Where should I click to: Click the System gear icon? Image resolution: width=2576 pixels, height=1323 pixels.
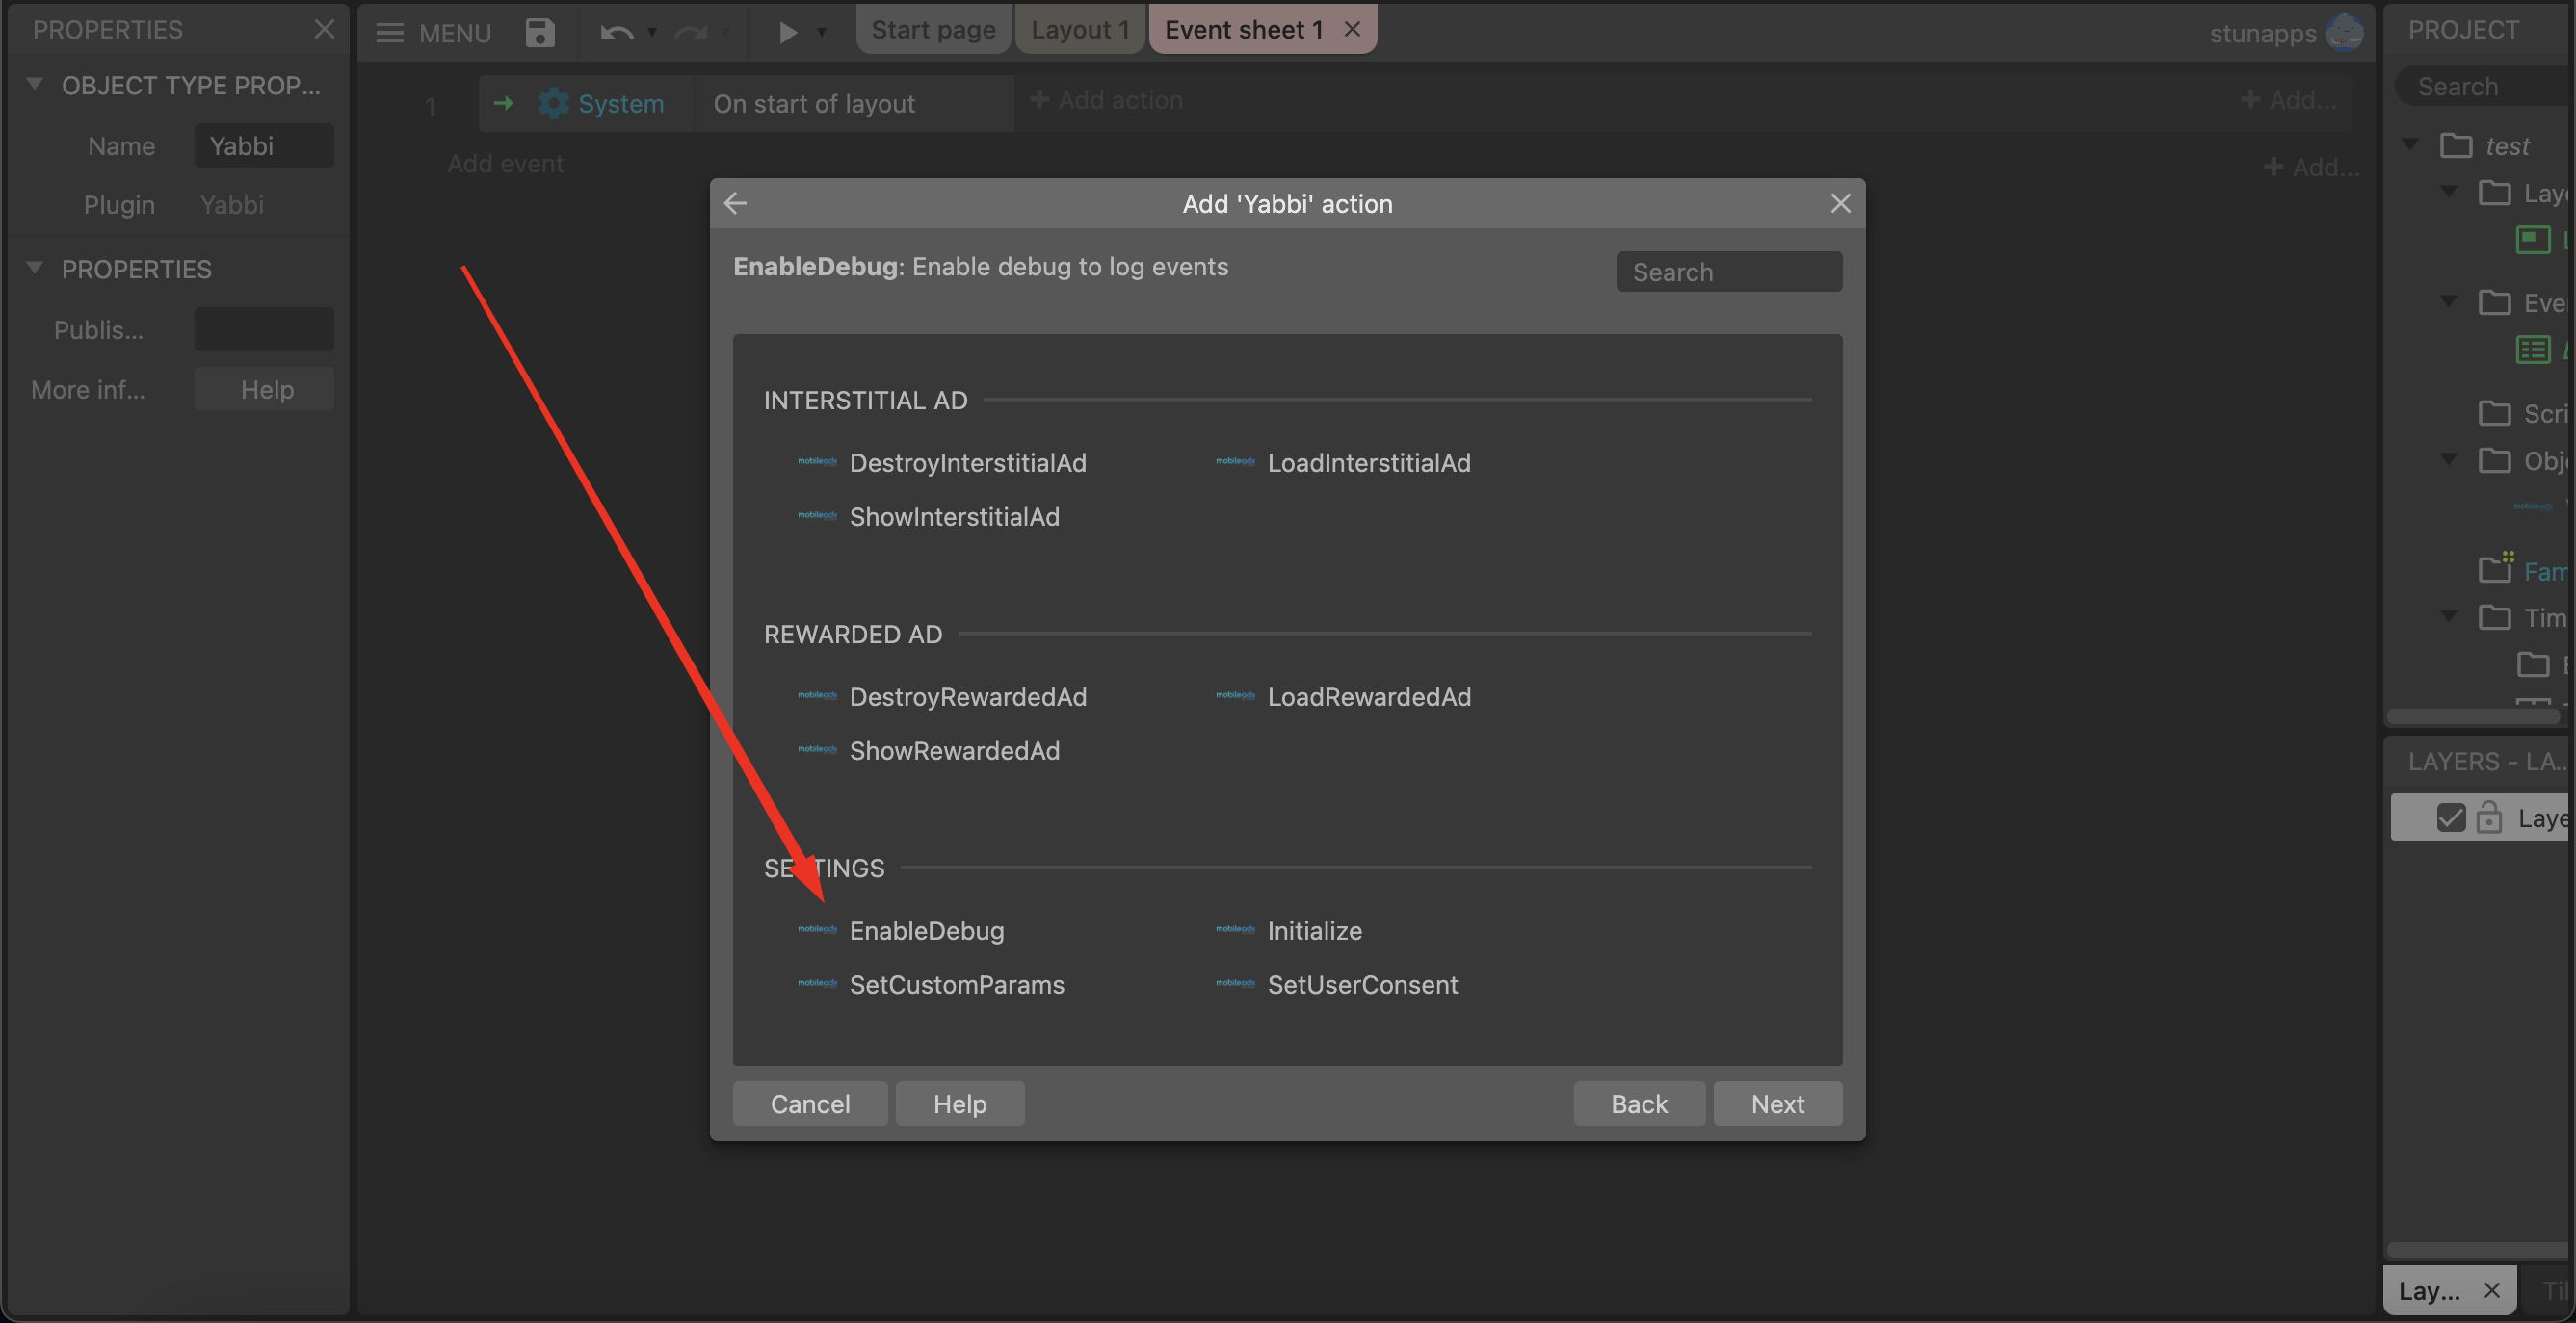pyautogui.click(x=553, y=103)
